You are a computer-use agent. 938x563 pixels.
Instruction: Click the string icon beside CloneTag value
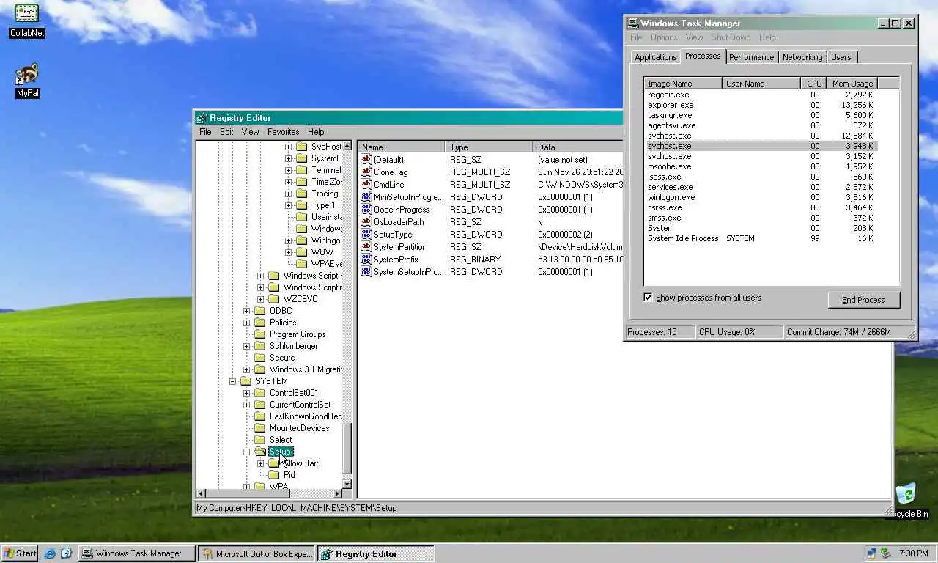(x=366, y=172)
